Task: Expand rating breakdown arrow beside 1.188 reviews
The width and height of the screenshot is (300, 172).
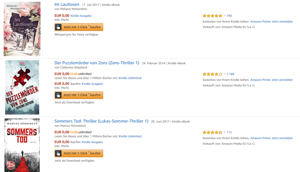Action: tap(225, 74)
